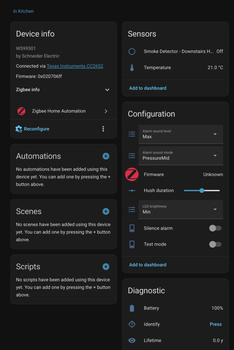Open the Alarm sound level dropdown
The width and height of the screenshot is (234, 350).
tap(181, 134)
